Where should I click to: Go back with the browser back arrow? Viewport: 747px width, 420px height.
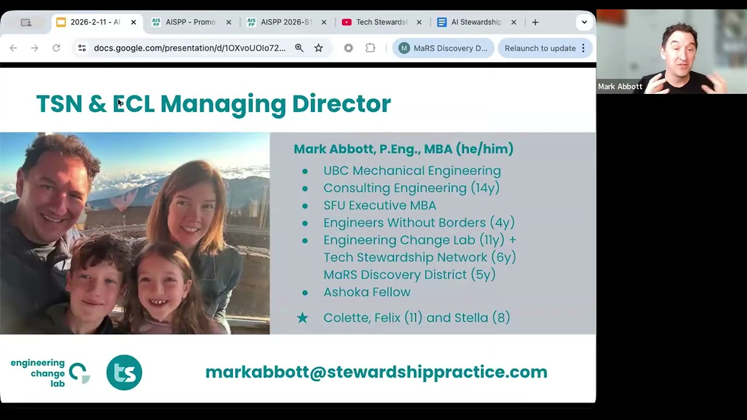pyautogui.click(x=13, y=48)
